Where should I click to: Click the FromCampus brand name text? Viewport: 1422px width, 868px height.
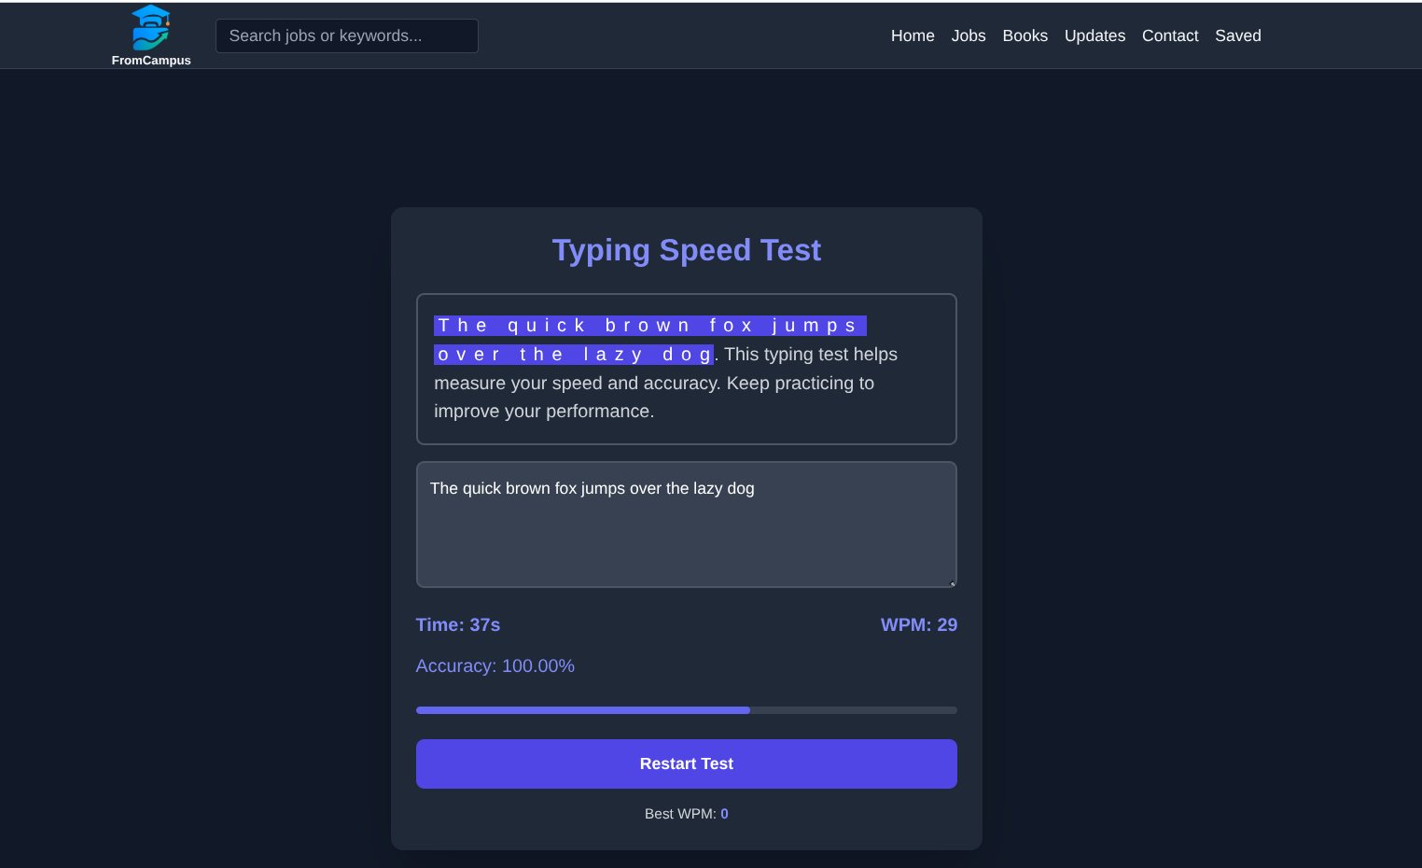[x=150, y=60]
